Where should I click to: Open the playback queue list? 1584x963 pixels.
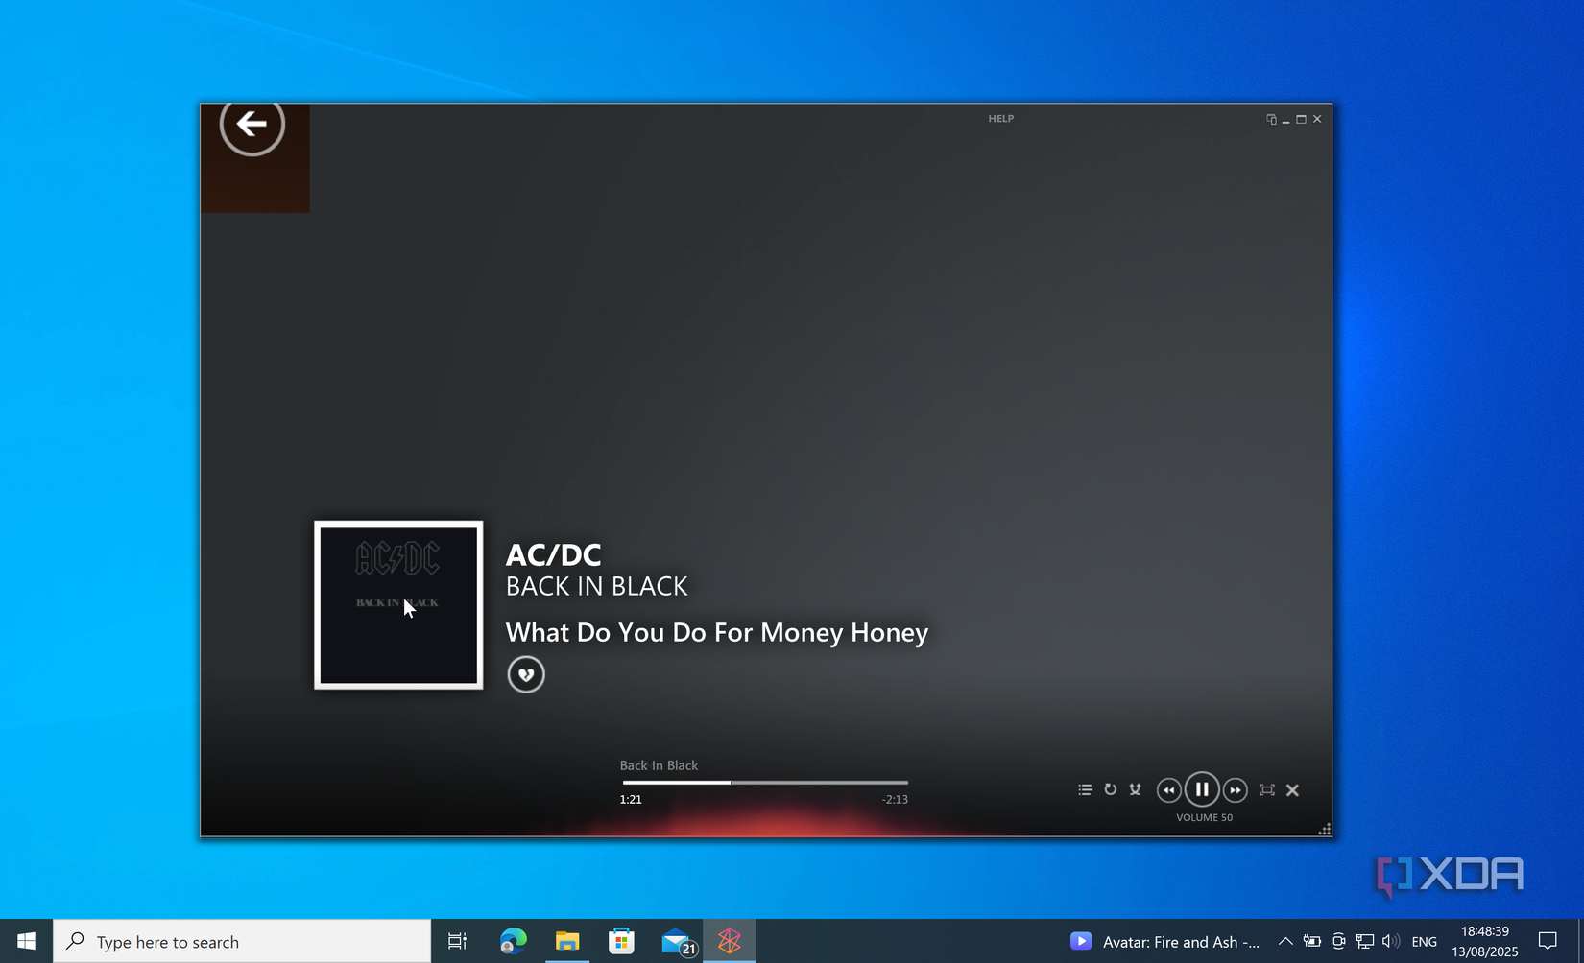(x=1085, y=789)
